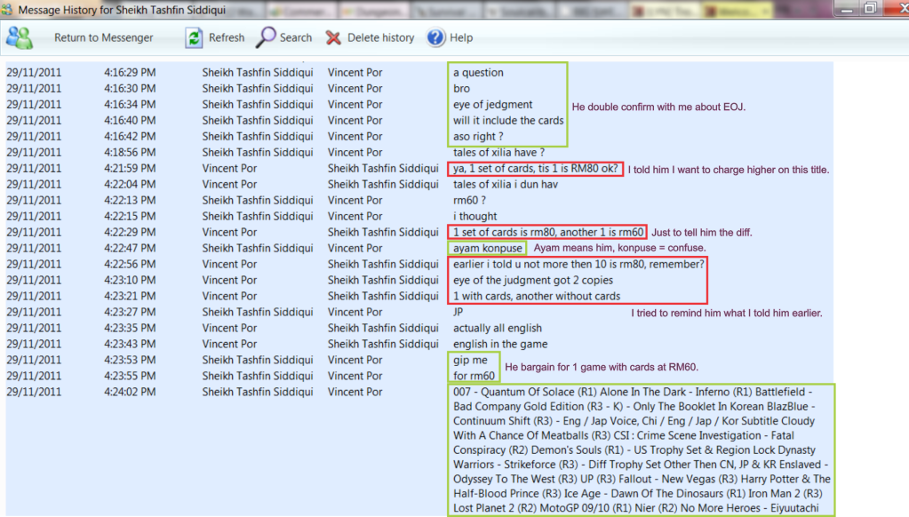
Task: Minimize the Message History window
Action: tap(845, 8)
